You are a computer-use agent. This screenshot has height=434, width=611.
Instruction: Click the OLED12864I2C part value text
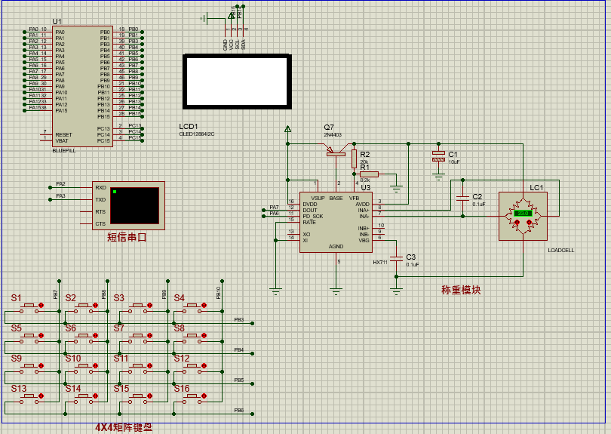click(x=197, y=134)
